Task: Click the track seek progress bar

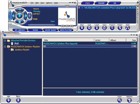Action: [41, 25]
